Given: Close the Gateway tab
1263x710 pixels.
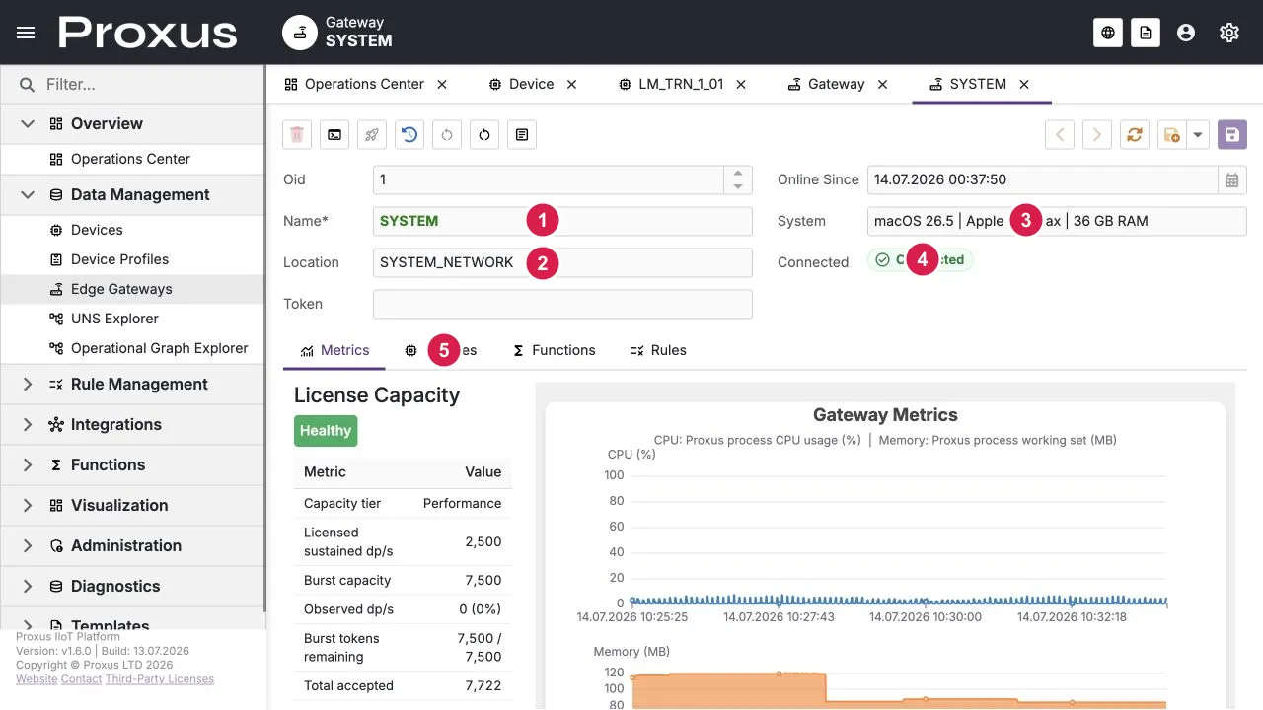Looking at the screenshot, I should click(x=882, y=85).
